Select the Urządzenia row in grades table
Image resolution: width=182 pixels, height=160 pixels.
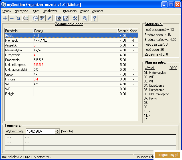[x=71, y=55]
